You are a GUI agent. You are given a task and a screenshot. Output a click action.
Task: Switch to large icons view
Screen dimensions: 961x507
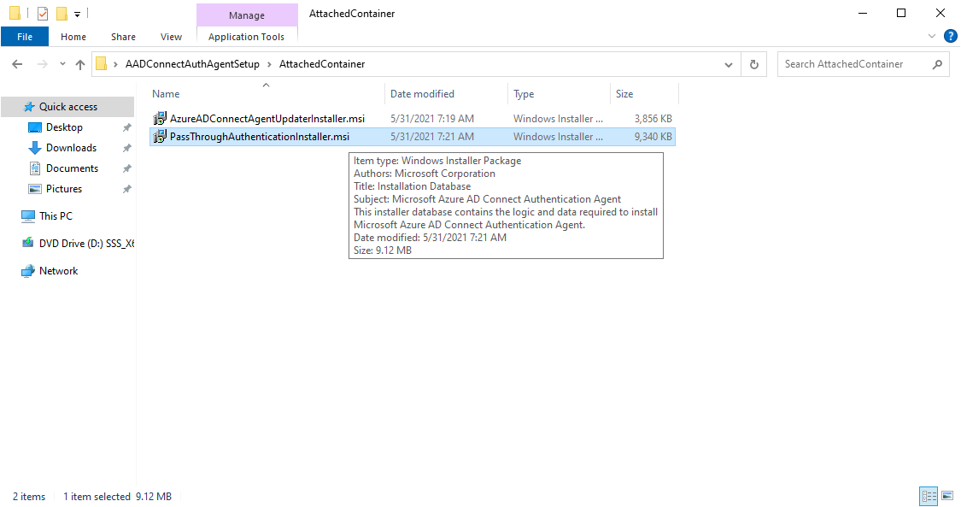click(946, 496)
